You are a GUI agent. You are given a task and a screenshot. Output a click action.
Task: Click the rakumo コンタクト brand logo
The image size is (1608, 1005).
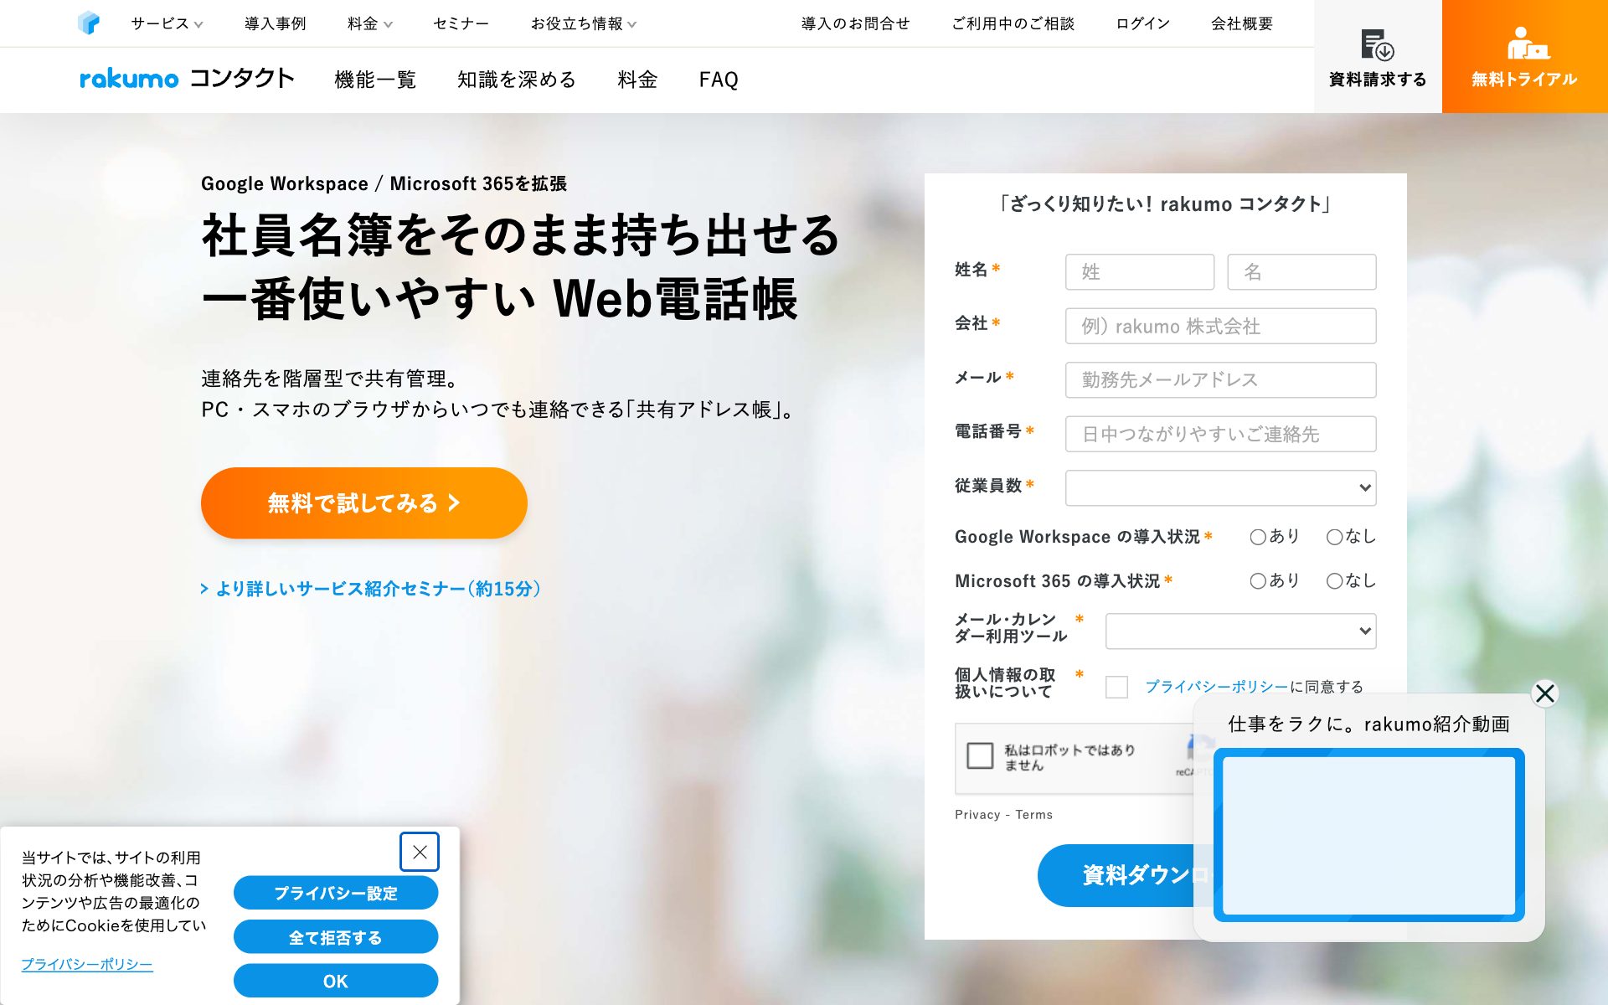[187, 79]
